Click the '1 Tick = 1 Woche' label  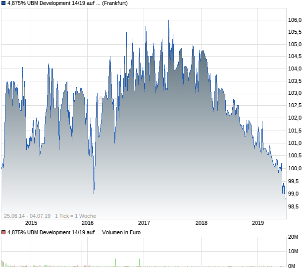pyautogui.click(x=75, y=216)
